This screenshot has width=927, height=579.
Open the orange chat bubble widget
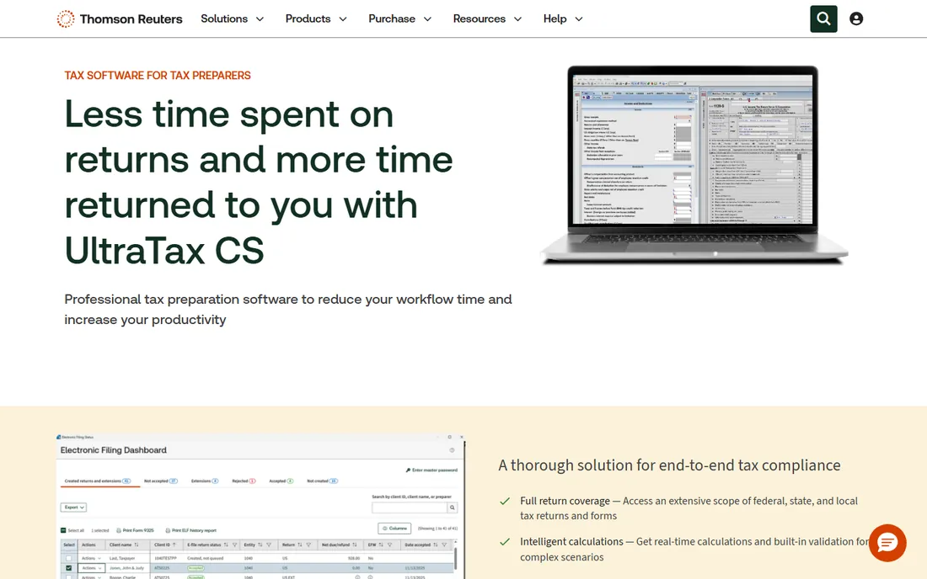click(887, 543)
